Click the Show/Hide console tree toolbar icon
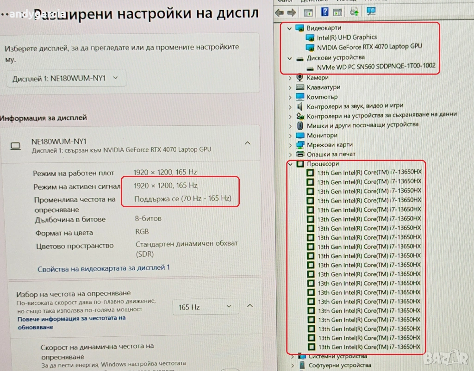Viewport: 474px width, 371px height. 308,12
